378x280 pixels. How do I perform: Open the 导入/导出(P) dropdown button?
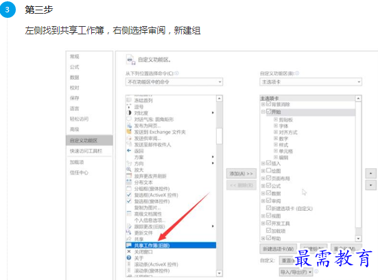pos(296,272)
